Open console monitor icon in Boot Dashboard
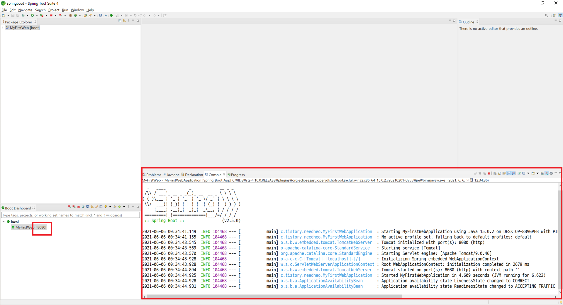This screenshot has width=563, height=305. 87,207
